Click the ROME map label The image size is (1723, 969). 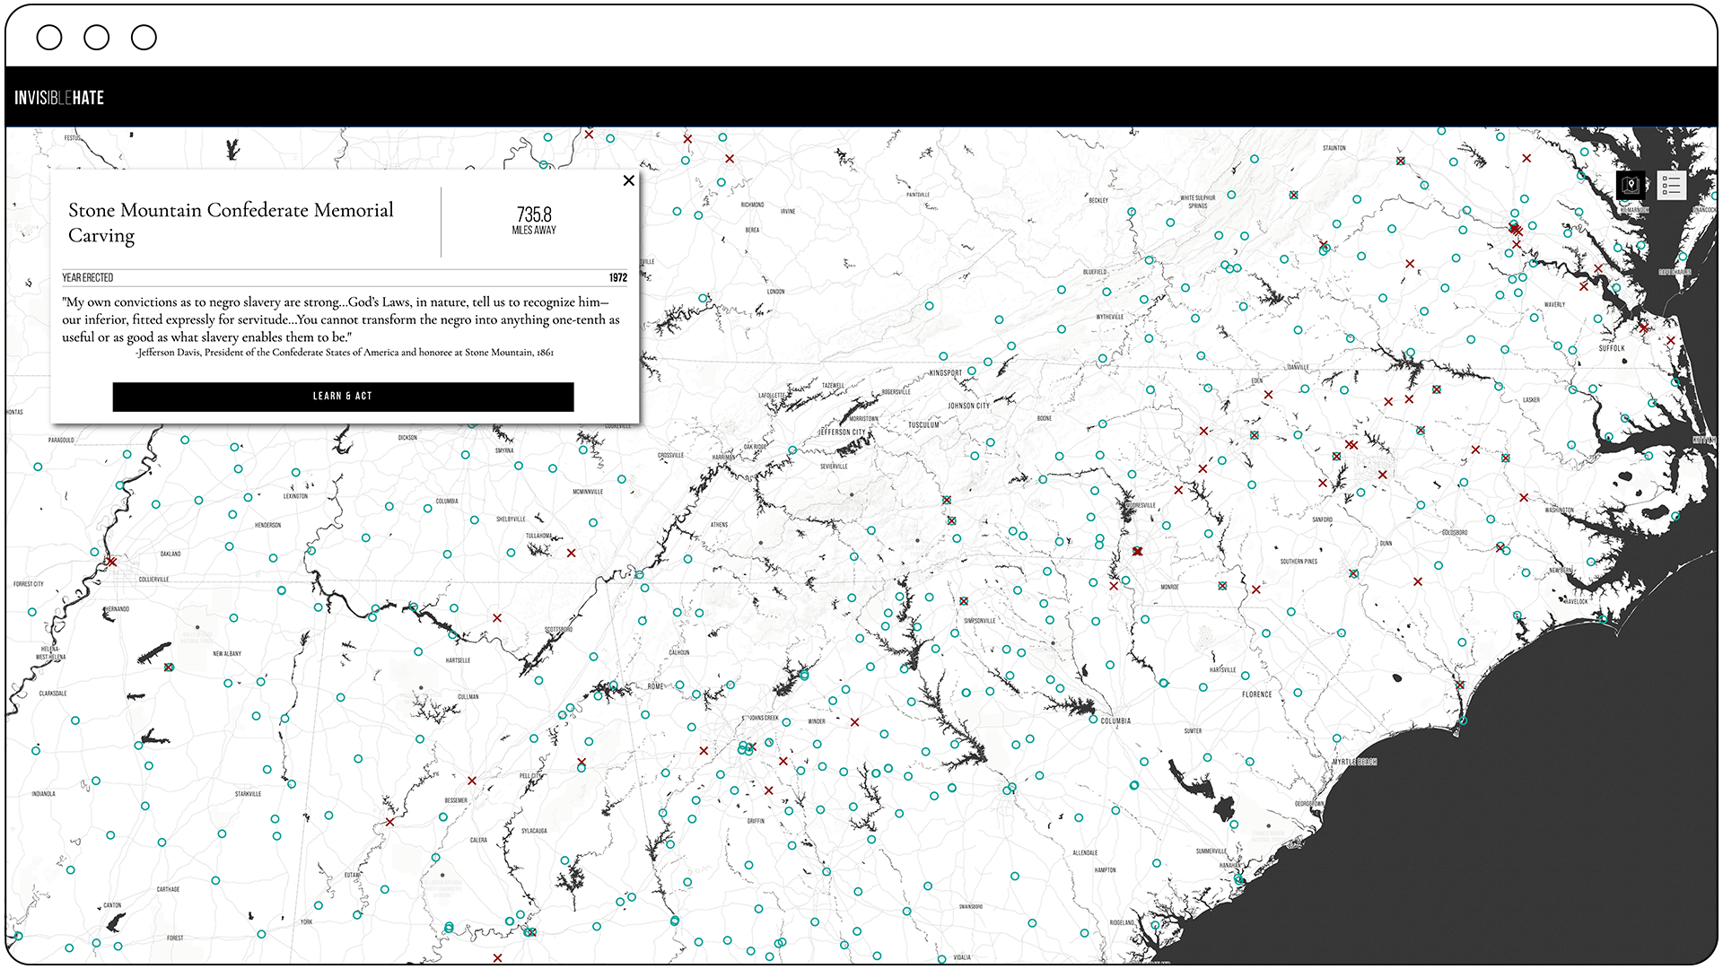point(656,686)
